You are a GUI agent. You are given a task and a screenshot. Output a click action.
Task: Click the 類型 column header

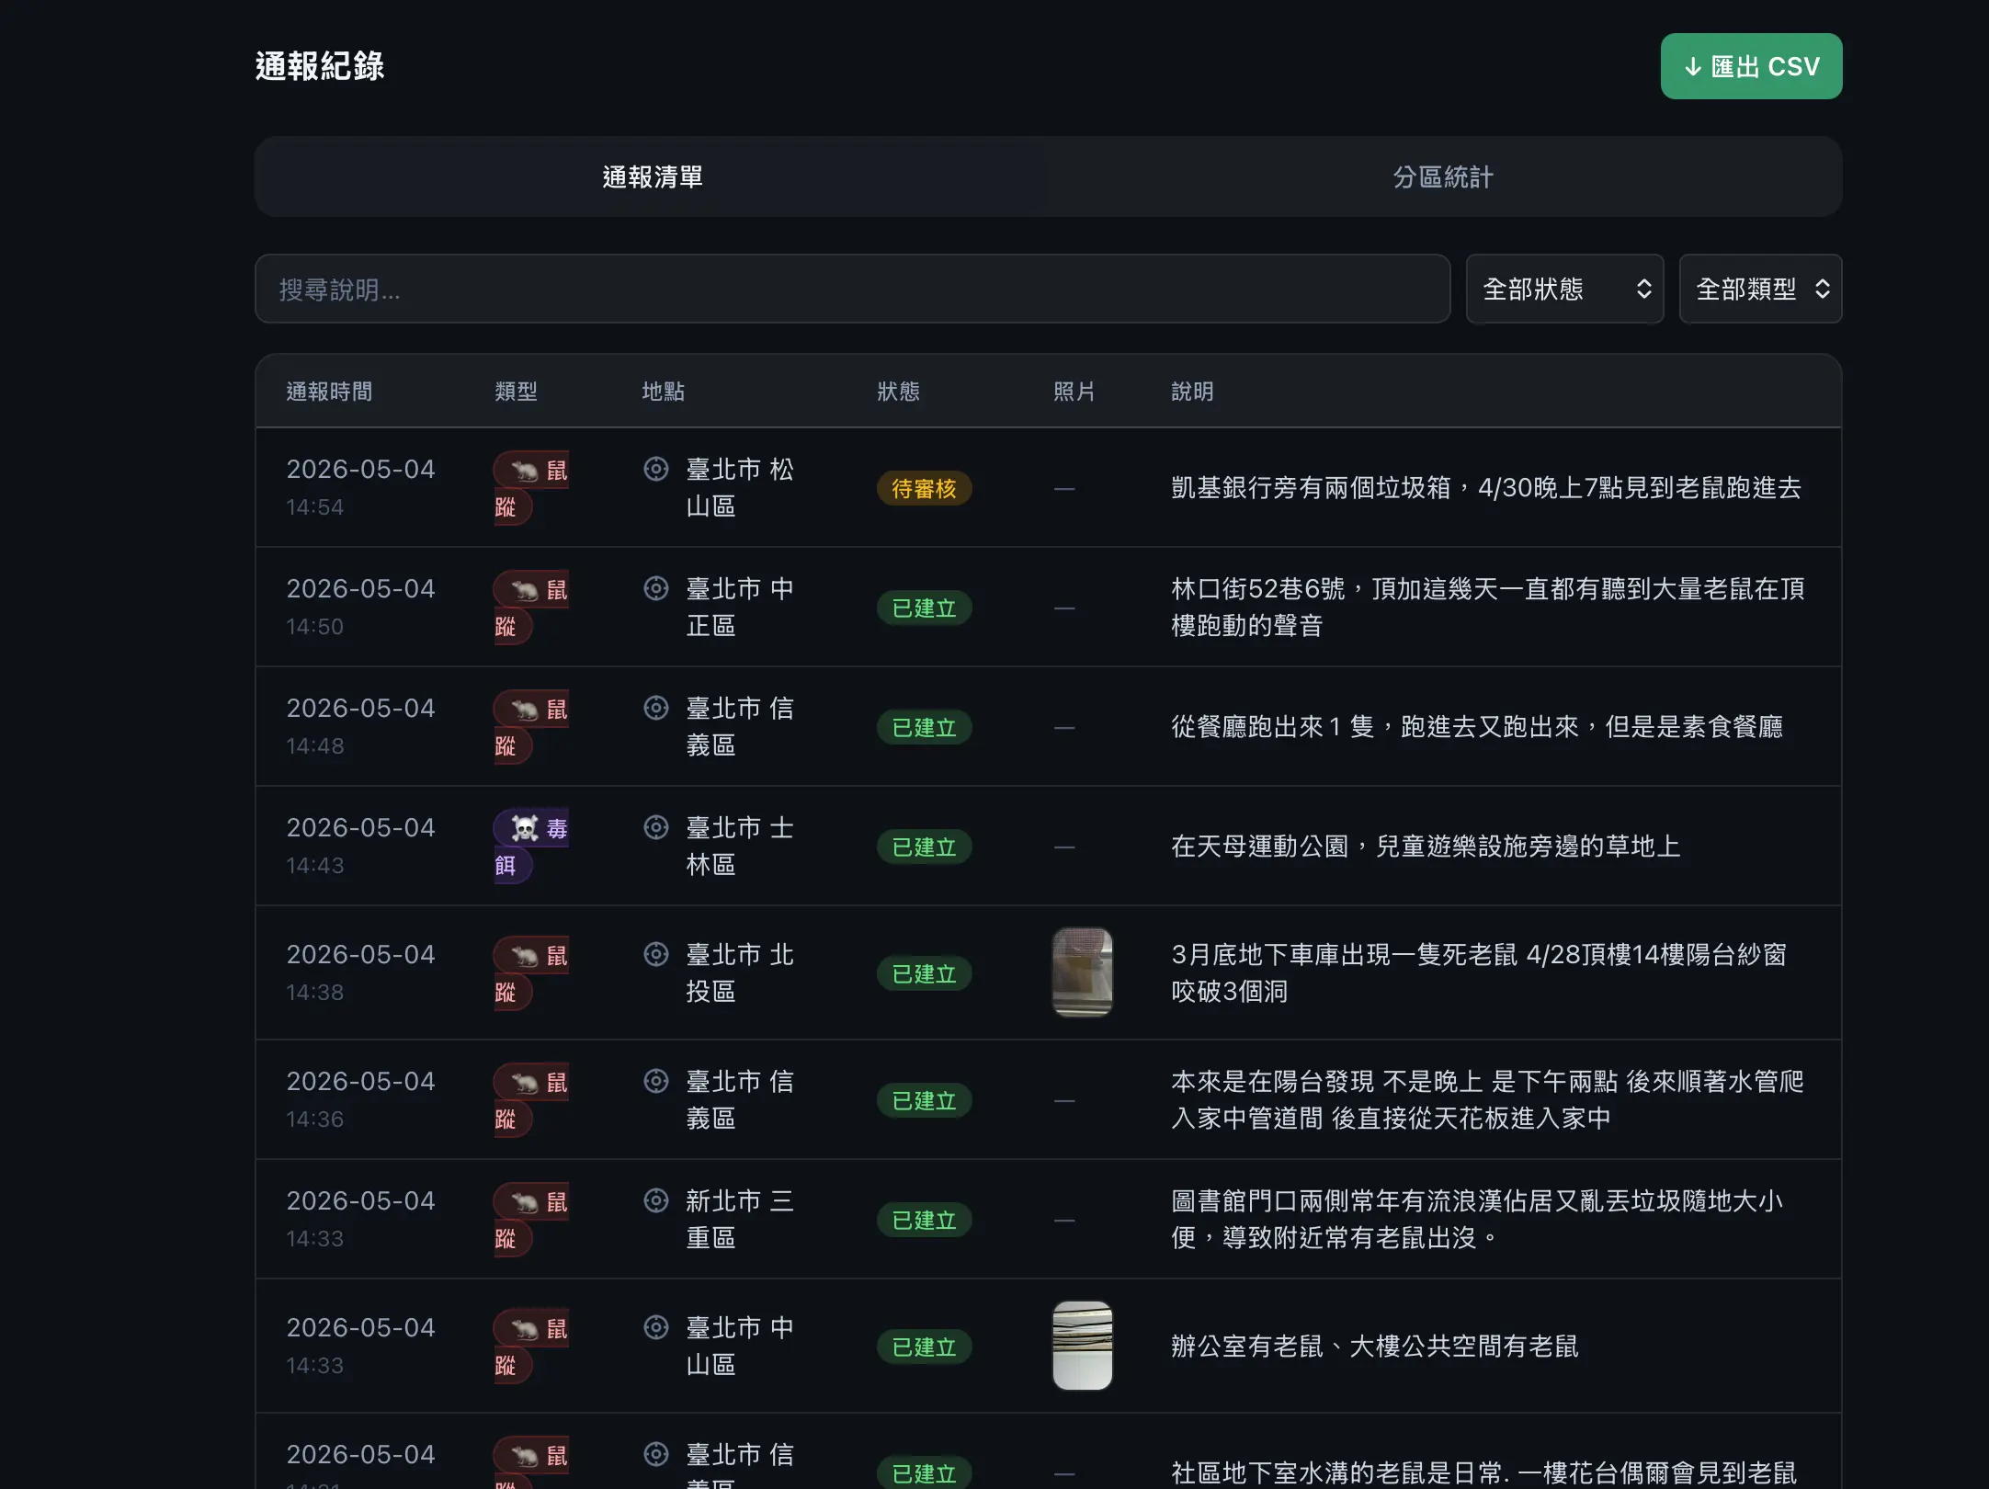516,392
